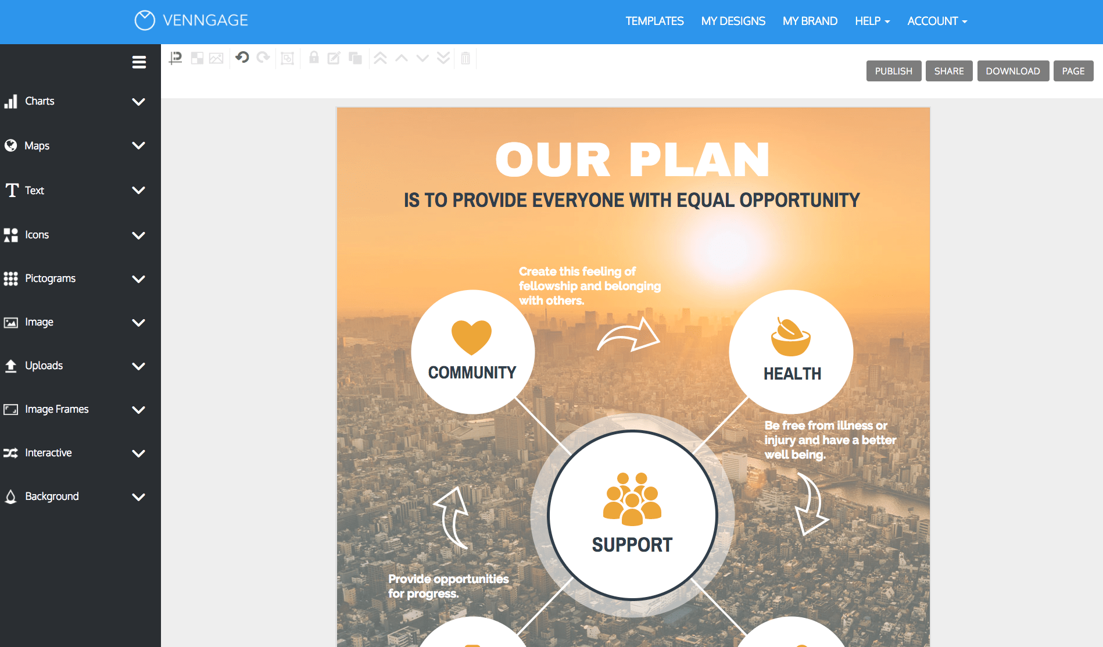The height and width of the screenshot is (647, 1103).
Task: Click the Page button
Action: pos(1073,71)
